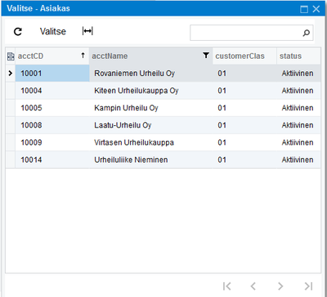Close the Valitse - Asiakas dialog
Screen dimensions: 327x297
coord(316,9)
